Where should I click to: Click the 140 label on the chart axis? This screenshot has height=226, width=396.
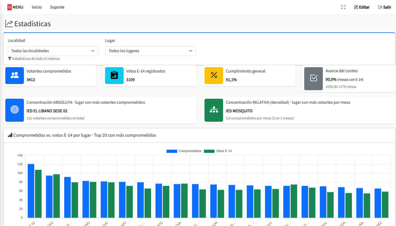pyautogui.click(x=20, y=155)
